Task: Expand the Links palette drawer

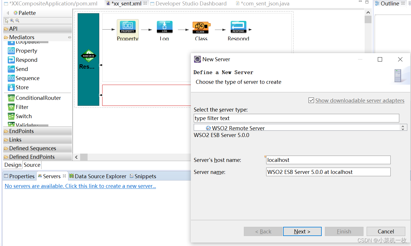Action: click(37, 140)
